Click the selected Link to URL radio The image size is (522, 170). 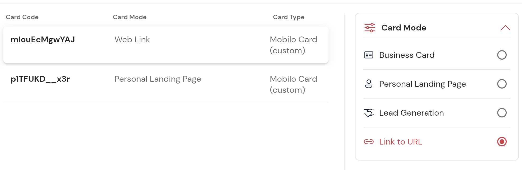coord(502,142)
